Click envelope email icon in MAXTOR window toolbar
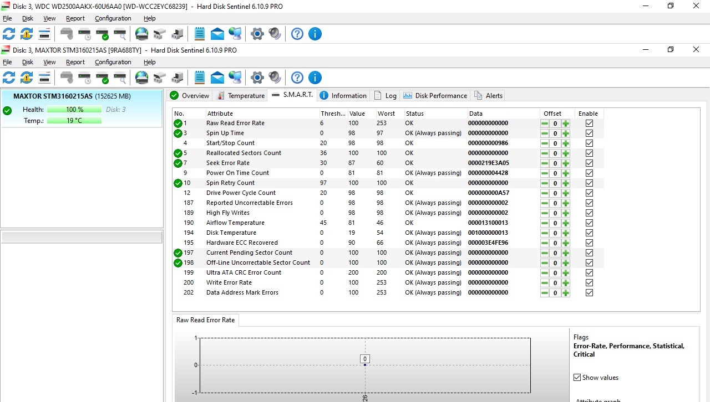The image size is (710, 402). [x=217, y=78]
